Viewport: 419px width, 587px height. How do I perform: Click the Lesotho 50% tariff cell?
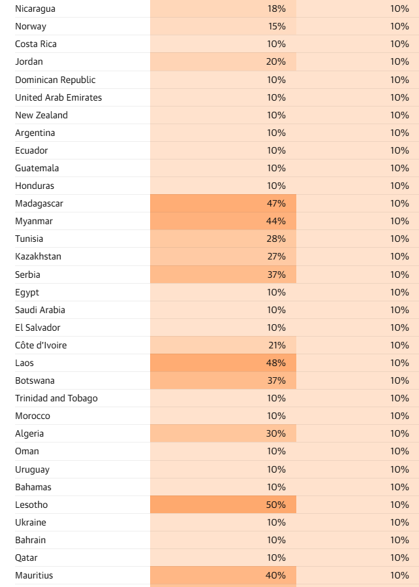223,505
